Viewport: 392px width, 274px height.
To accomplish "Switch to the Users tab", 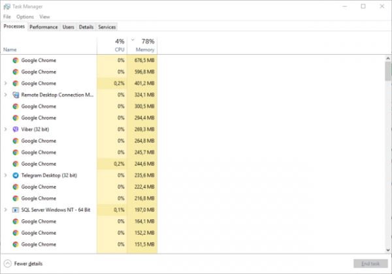I will tap(68, 27).
